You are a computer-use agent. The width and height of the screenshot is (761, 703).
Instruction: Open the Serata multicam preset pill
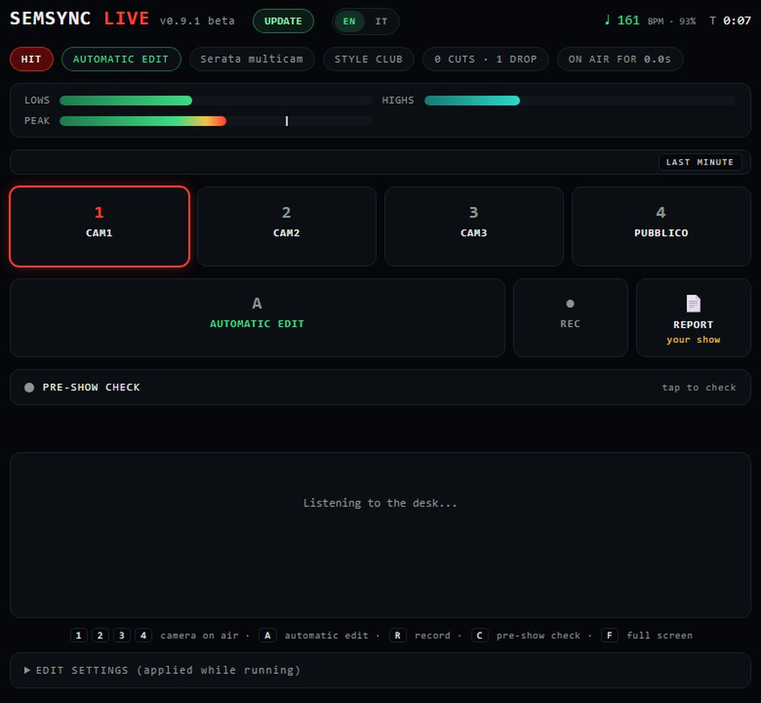[252, 59]
